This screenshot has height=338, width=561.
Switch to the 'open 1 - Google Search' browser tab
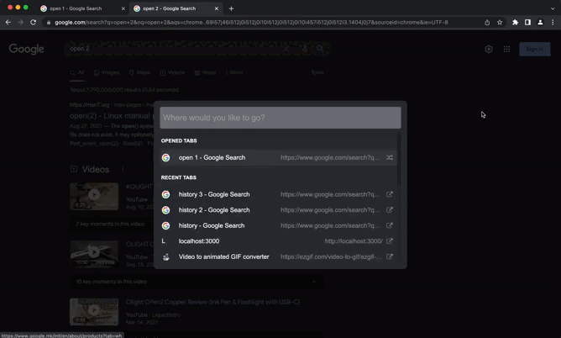coord(82,8)
